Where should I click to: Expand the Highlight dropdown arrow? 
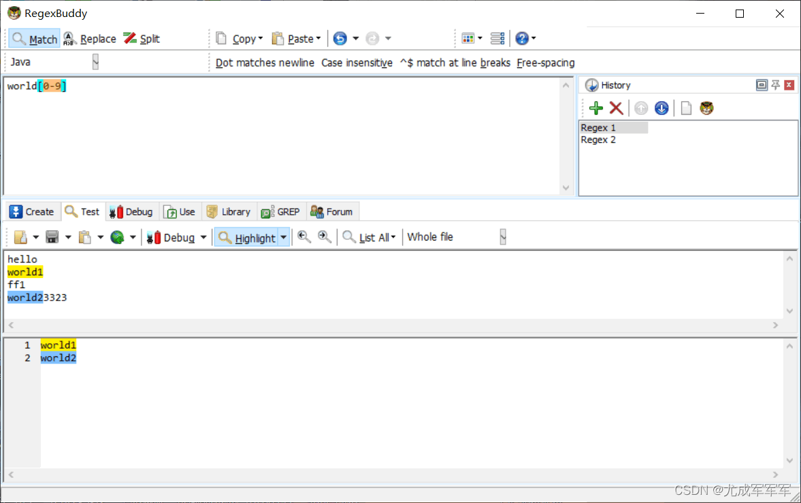[284, 237]
